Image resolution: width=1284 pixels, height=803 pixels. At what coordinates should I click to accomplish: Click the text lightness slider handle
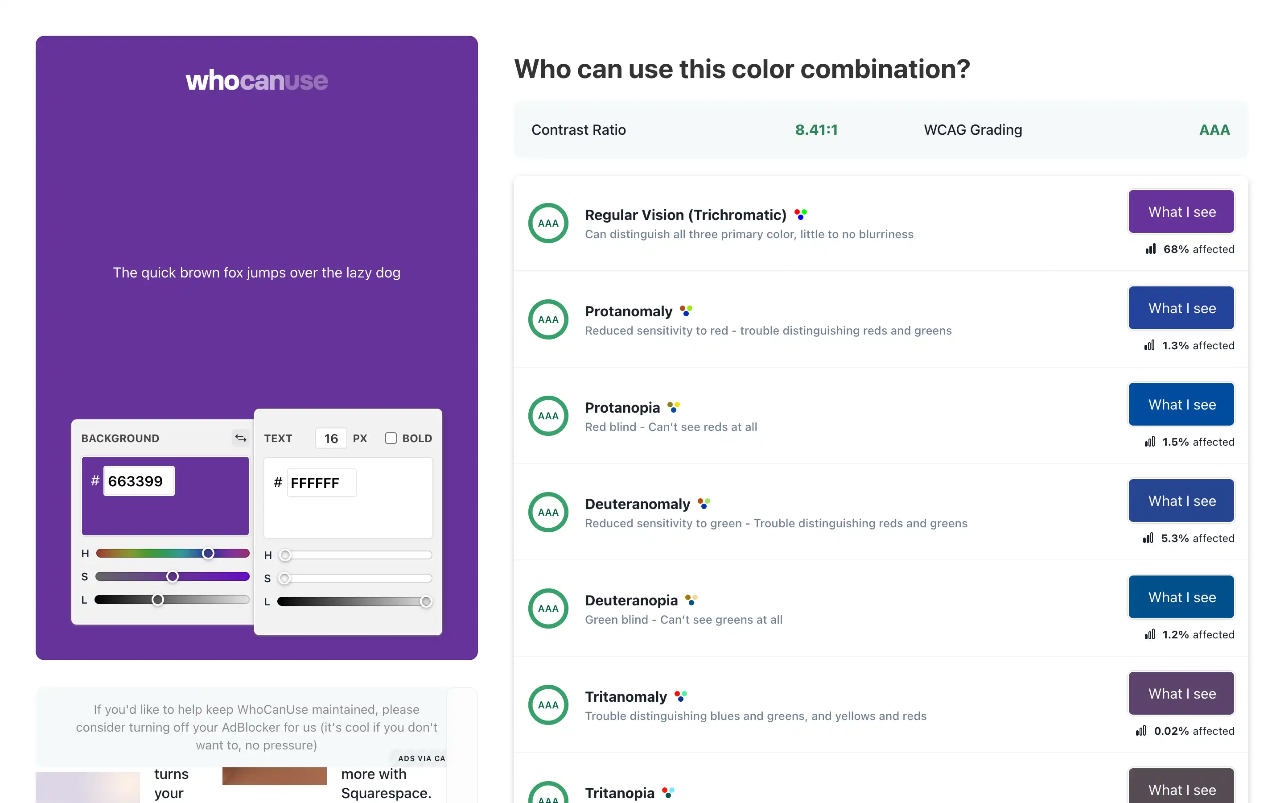(425, 601)
